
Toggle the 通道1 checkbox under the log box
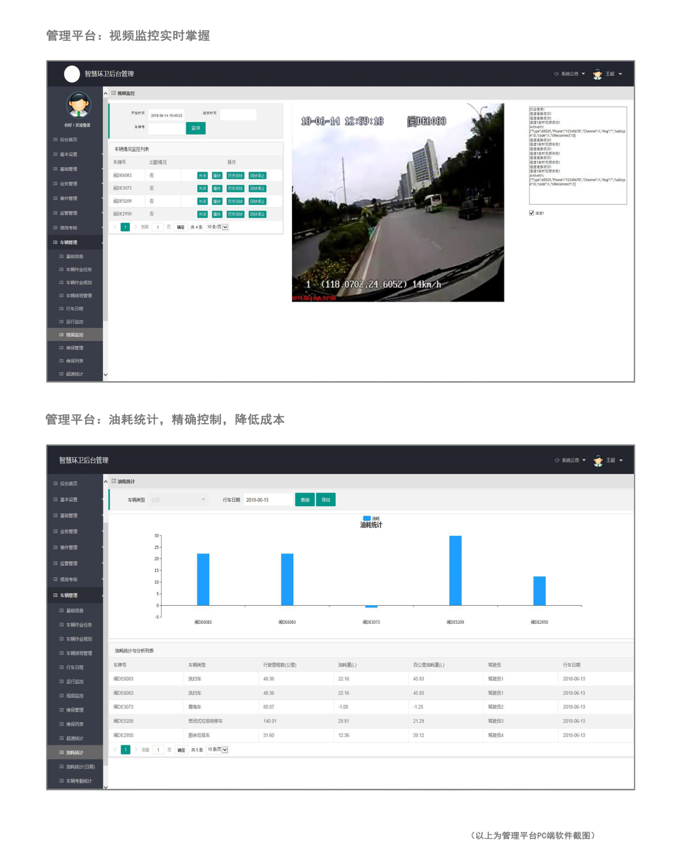pyautogui.click(x=532, y=213)
